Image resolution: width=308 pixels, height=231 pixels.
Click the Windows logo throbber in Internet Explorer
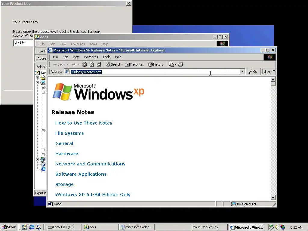(270, 57)
